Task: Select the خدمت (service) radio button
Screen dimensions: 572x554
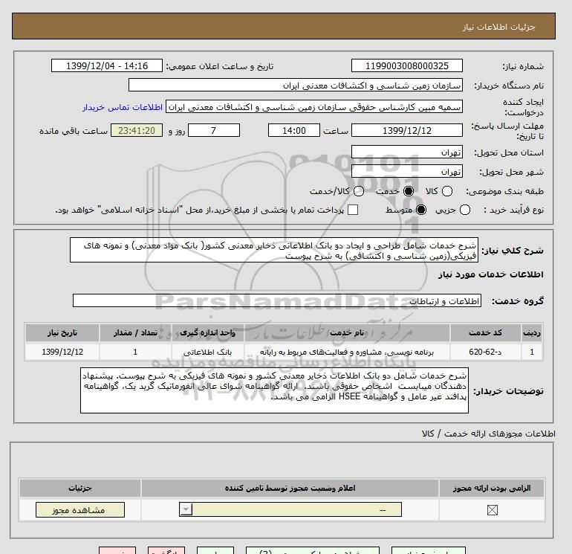Action: [x=409, y=191]
